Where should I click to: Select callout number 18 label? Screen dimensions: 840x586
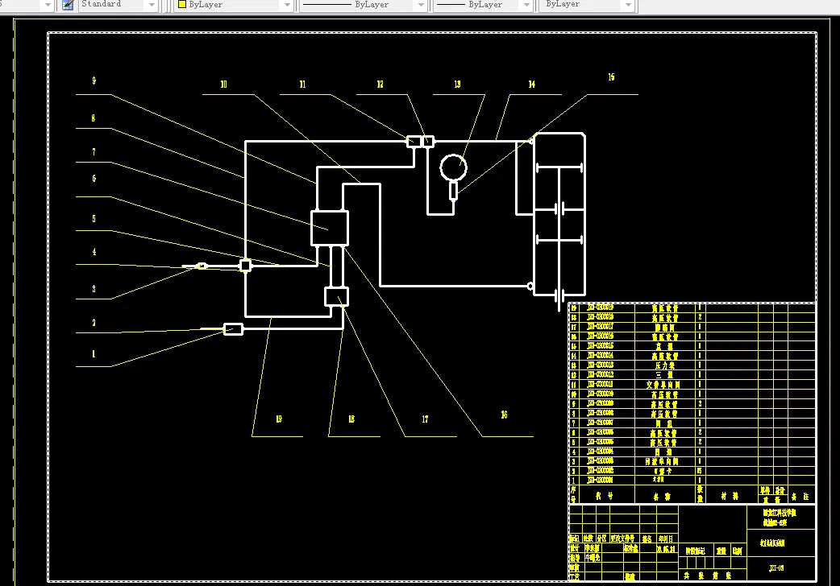pos(351,419)
